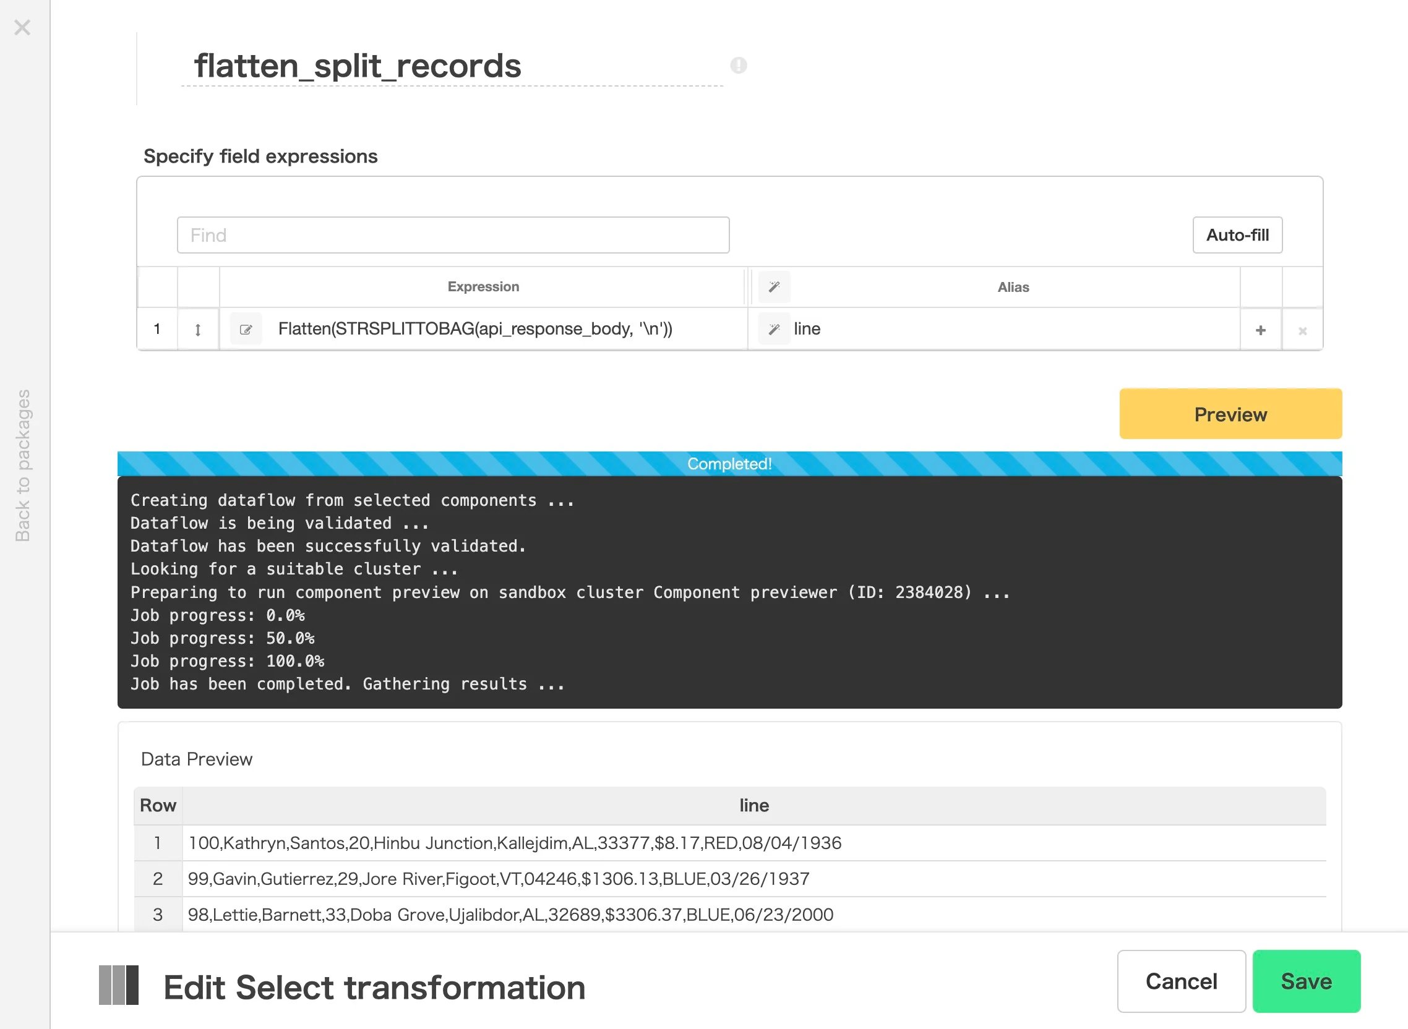Add a new field with plus icon
The width and height of the screenshot is (1408, 1029).
[1260, 330]
